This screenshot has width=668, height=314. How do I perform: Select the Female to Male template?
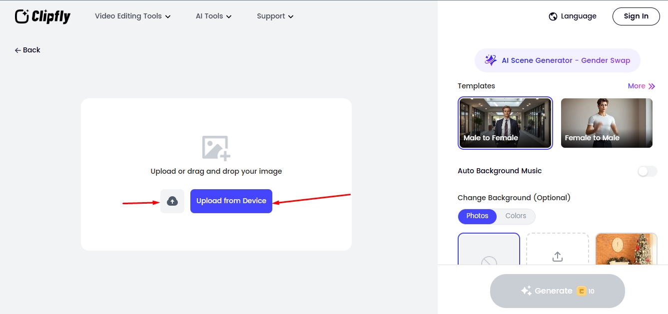pyautogui.click(x=607, y=123)
